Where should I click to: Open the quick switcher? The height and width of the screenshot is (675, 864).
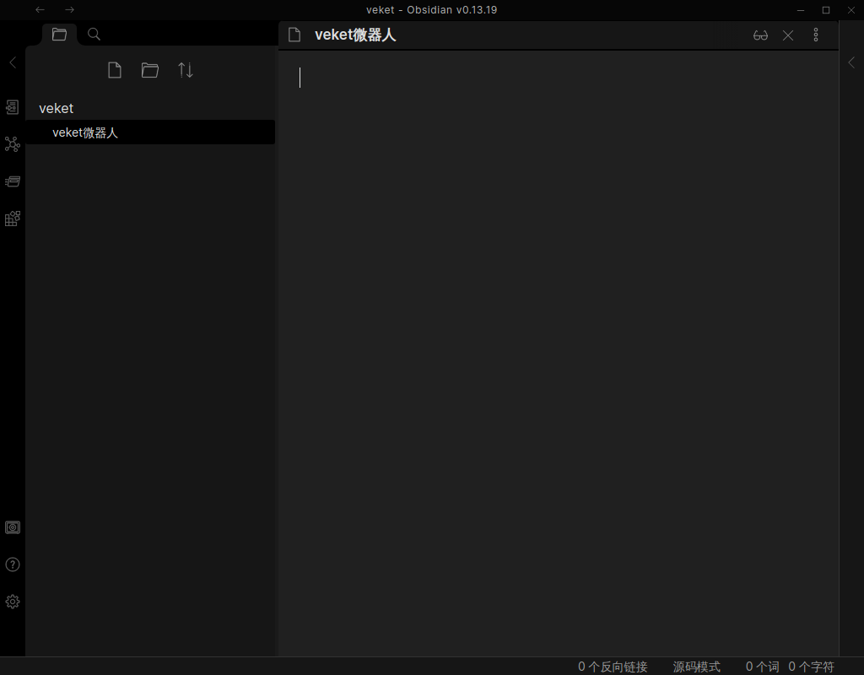(x=12, y=107)
